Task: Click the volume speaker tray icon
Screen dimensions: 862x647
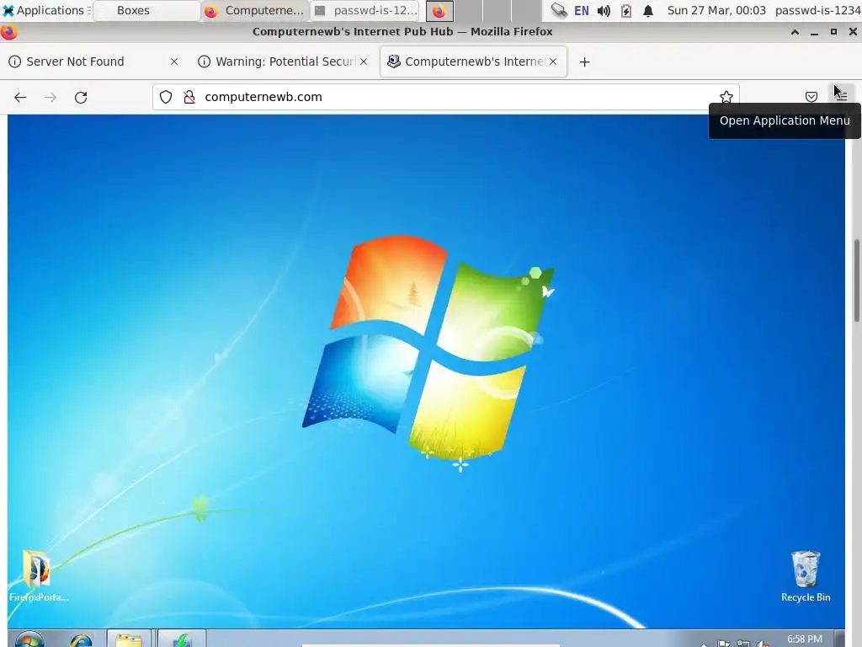Action: (x=604, y=10)
